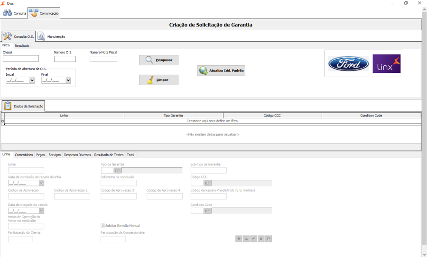This screenshot has height=257, width=427.
Task: Click the Condition Code code field
Action: click(197, 211)
